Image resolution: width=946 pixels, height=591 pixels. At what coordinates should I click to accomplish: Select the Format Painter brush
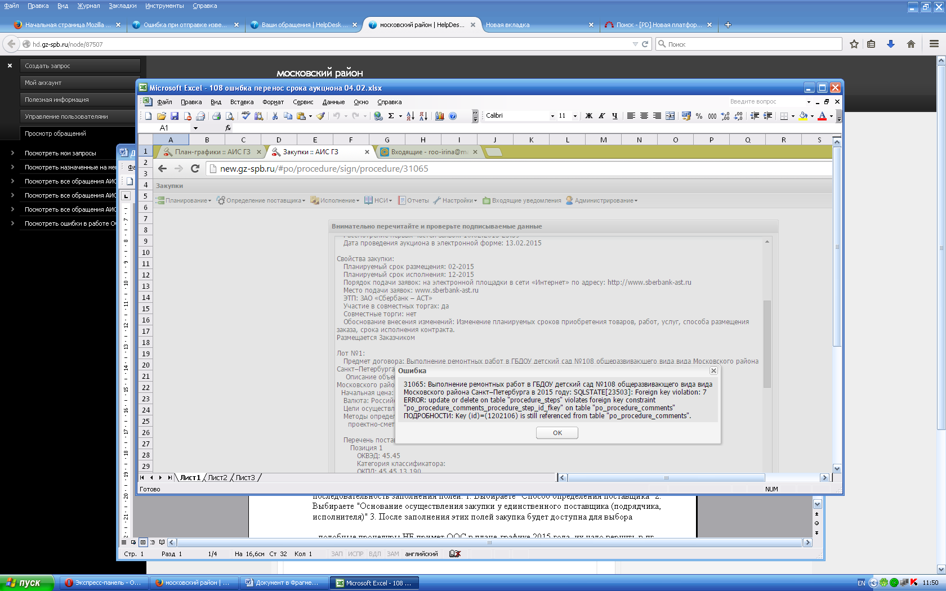320,116
